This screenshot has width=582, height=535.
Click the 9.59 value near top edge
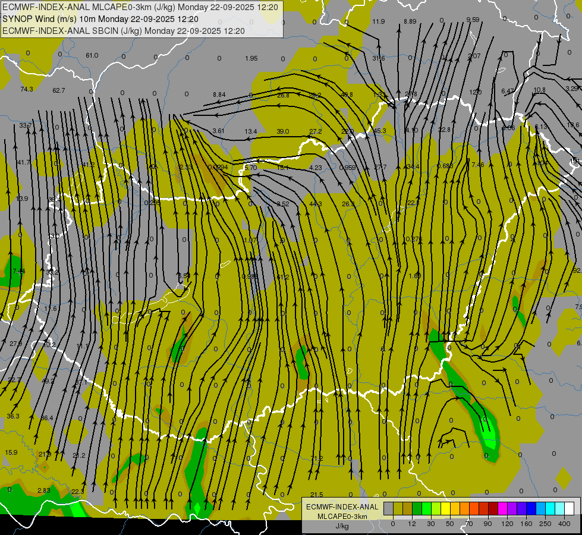(473, 20)
